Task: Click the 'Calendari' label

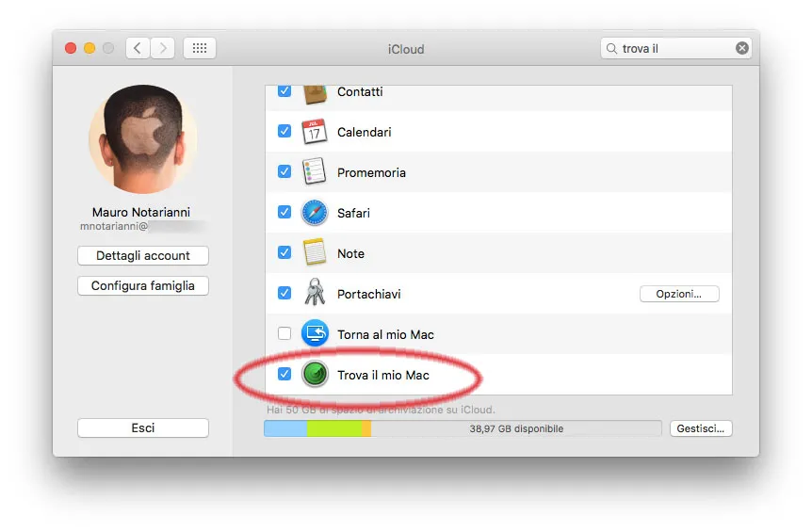Action: click(x=364, y=133)
